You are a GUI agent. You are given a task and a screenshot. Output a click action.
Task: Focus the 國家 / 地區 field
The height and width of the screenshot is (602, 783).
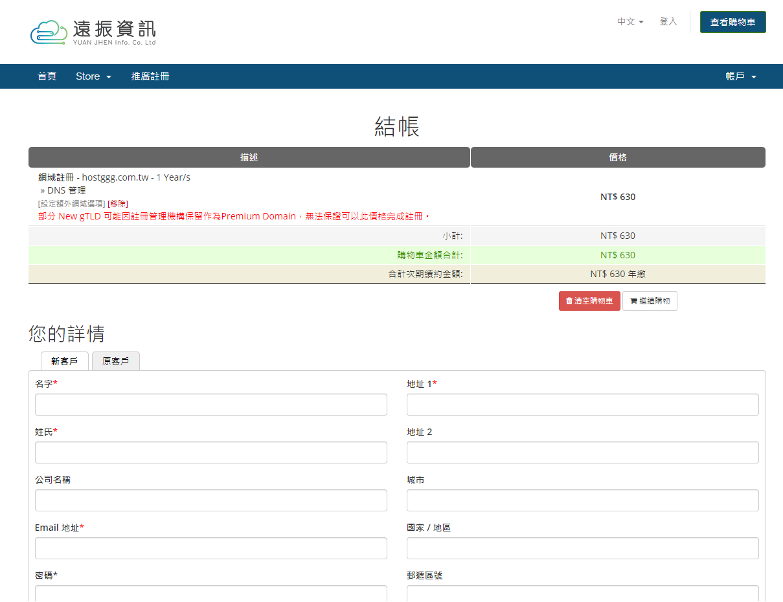click(583, 548)
